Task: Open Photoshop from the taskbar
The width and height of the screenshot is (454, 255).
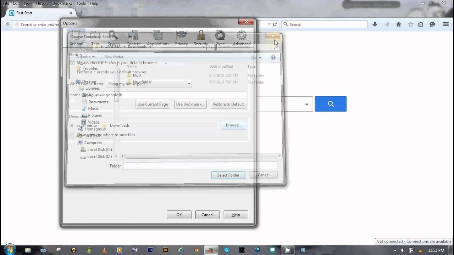Action: point(150,250)
